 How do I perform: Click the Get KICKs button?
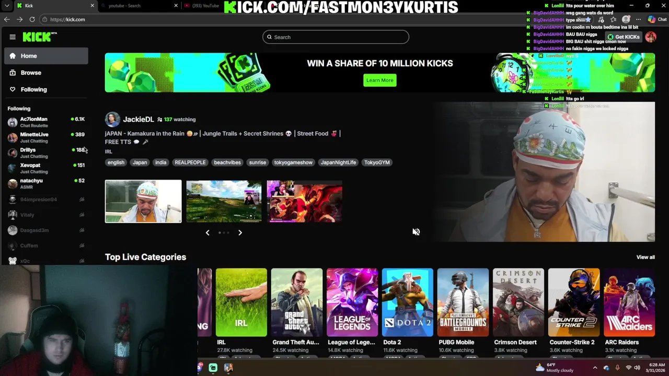pyautogui.click(x=623, y=37)
